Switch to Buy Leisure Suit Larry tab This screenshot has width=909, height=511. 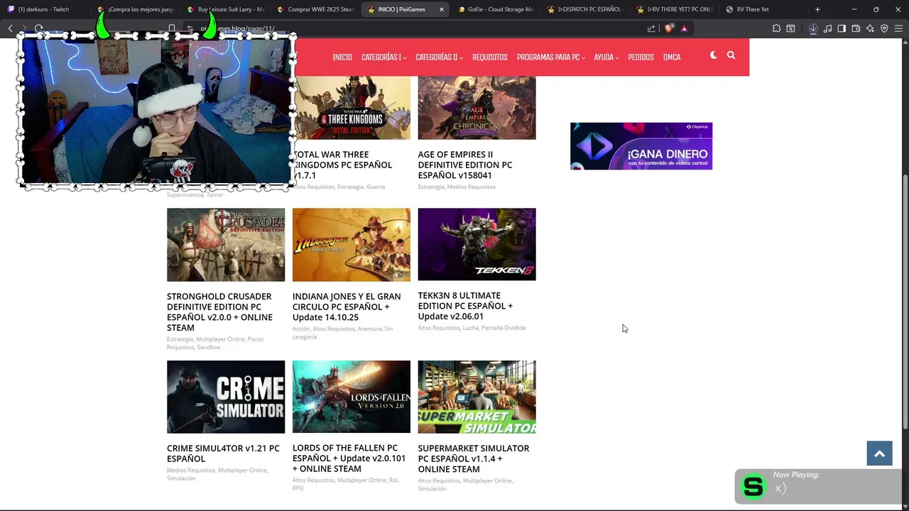click(226, 9)
